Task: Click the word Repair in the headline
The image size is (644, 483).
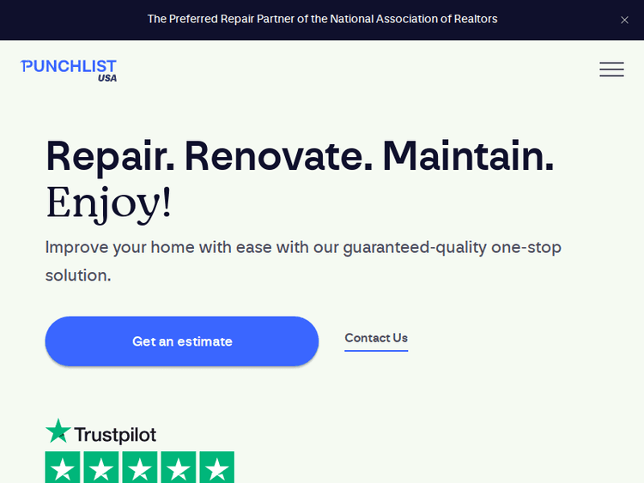Action: pos(110,156)
